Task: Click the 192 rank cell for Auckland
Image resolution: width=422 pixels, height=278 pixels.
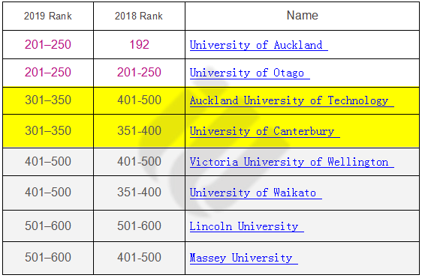Action: pyautogui.click(x=139, y=45)
